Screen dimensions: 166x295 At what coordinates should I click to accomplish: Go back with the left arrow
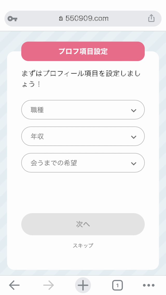[x=14, y=285]
